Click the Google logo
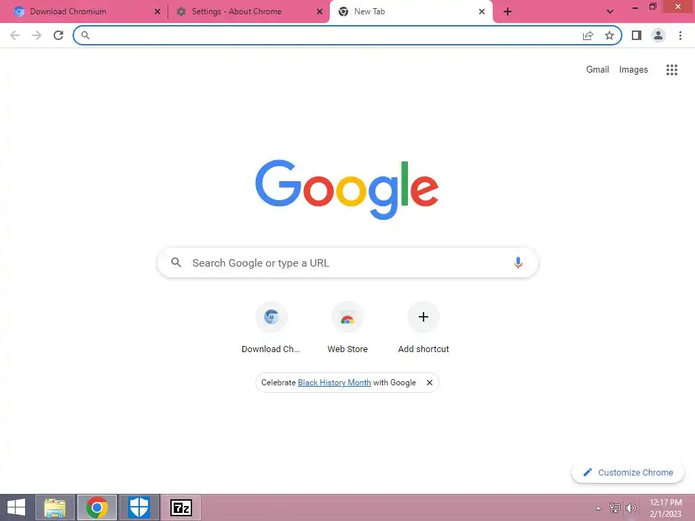 click(347, 189)
